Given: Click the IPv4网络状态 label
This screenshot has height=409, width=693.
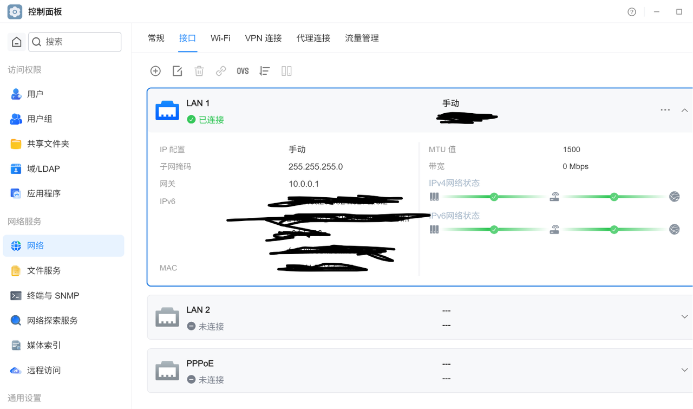Looking at the screenshot, I should click(x=454, y=183).
